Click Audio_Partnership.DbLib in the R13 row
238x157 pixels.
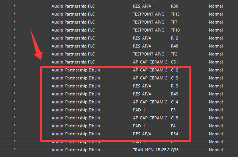(x=75, y=86)
